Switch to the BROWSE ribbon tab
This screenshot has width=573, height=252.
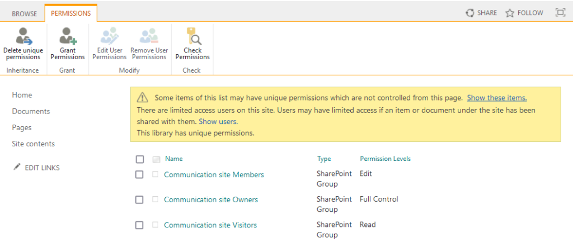click(x=25, y=14)
